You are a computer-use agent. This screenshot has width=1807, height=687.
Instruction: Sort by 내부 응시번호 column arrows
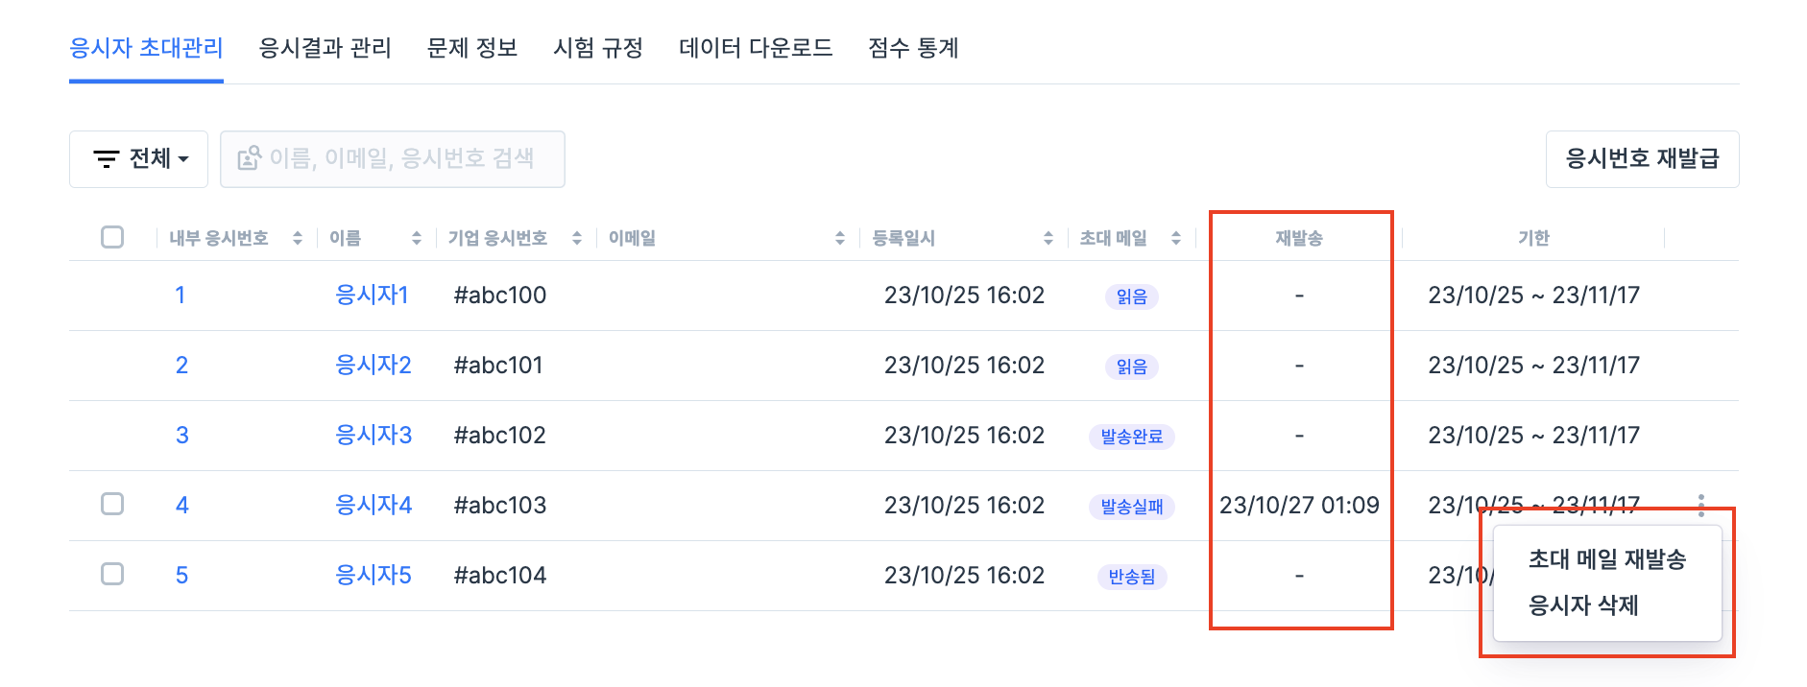(x=298, y=238)
